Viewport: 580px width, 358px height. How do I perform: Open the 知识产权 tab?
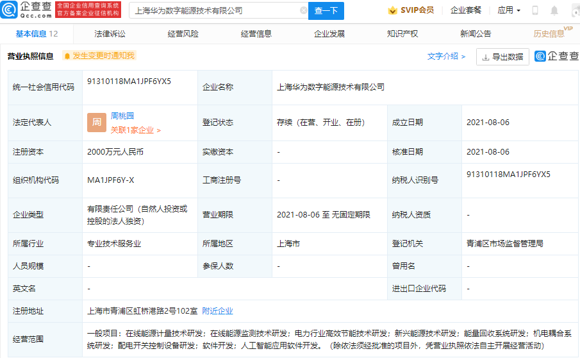(402, 34)
